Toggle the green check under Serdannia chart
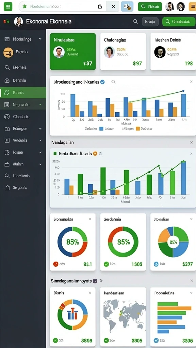This screenshot has width=196, height=348. pos(106,264)
